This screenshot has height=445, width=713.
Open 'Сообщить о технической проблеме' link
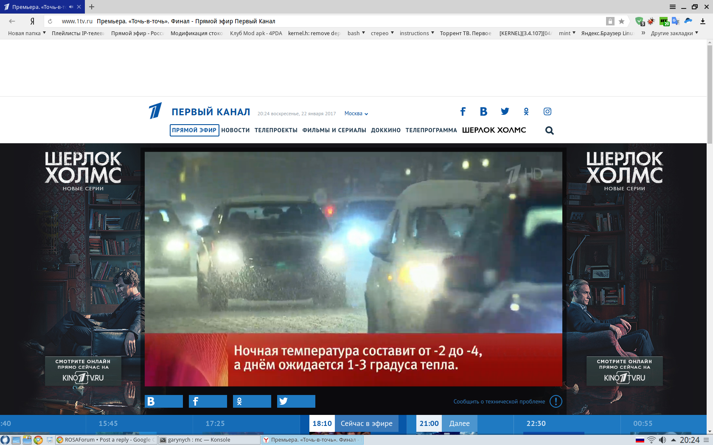[x=499, y=401]
